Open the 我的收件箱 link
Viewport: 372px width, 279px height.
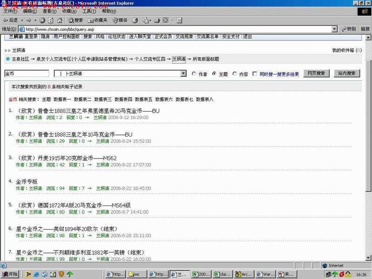tap(347, 50)
